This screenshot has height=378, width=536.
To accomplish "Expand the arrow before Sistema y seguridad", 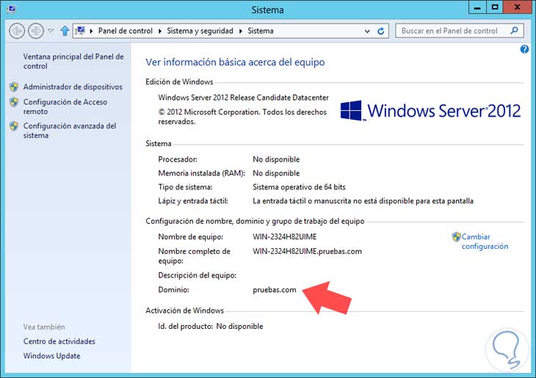I will 159,31.
